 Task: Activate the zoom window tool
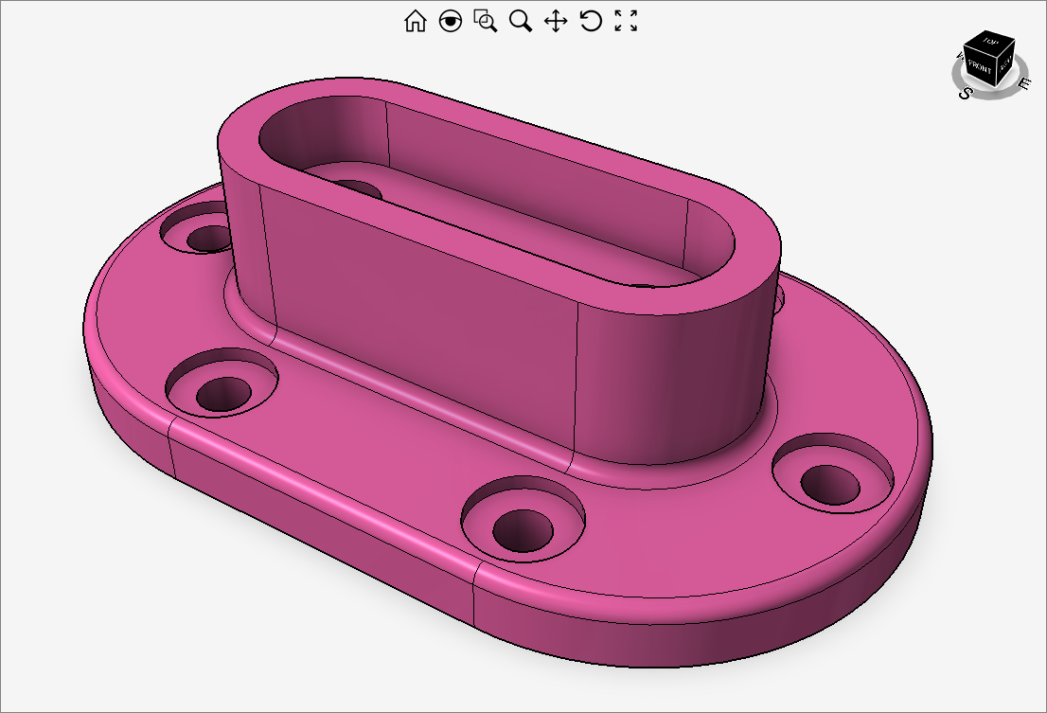(x=486, y=21)
